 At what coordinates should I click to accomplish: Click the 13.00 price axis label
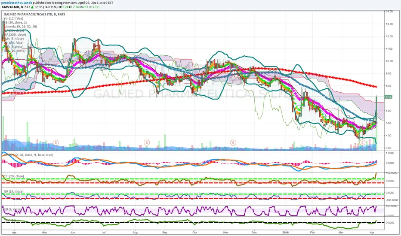[x=389, y=24]
